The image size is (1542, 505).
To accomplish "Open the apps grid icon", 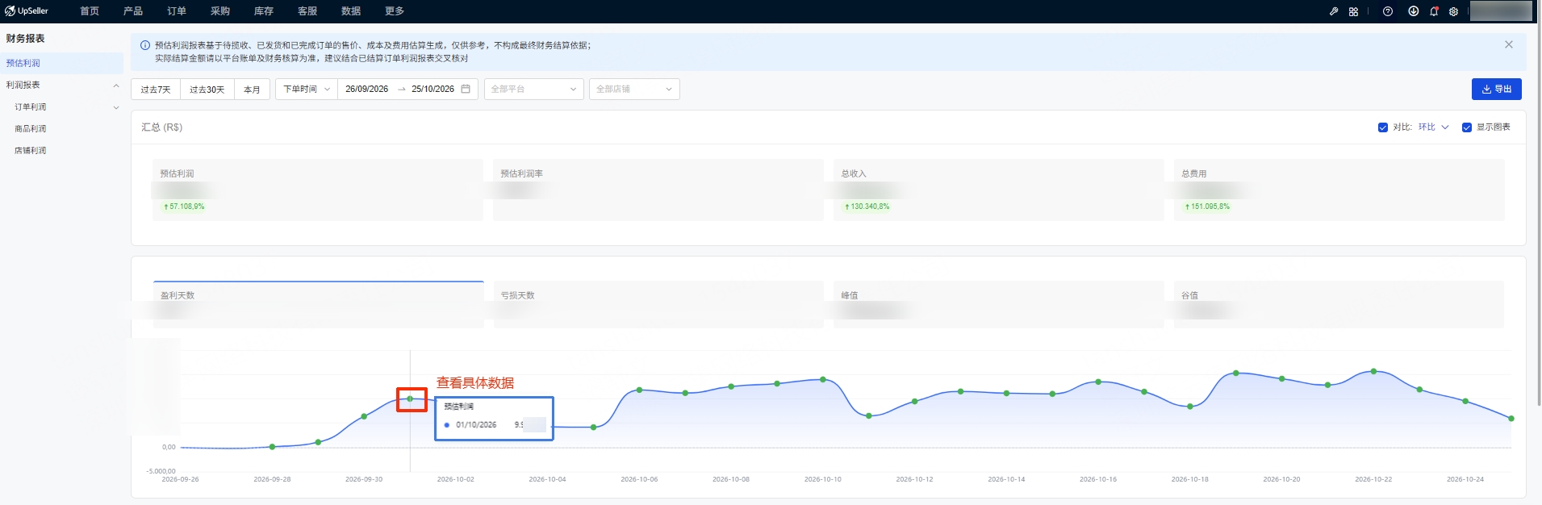I will coord(1353,11).
